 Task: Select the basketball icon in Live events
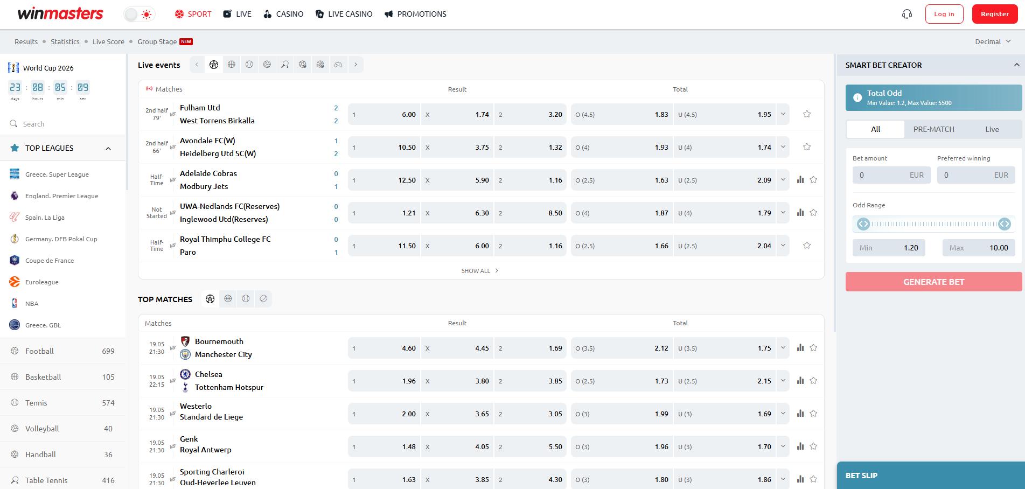tap(232, 65)
